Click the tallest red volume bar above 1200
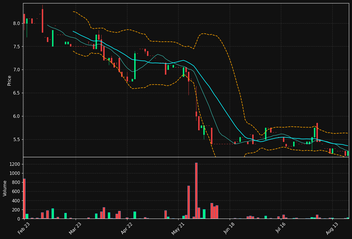The width and height of the screenshot is (352, 239). coord(196,191)
